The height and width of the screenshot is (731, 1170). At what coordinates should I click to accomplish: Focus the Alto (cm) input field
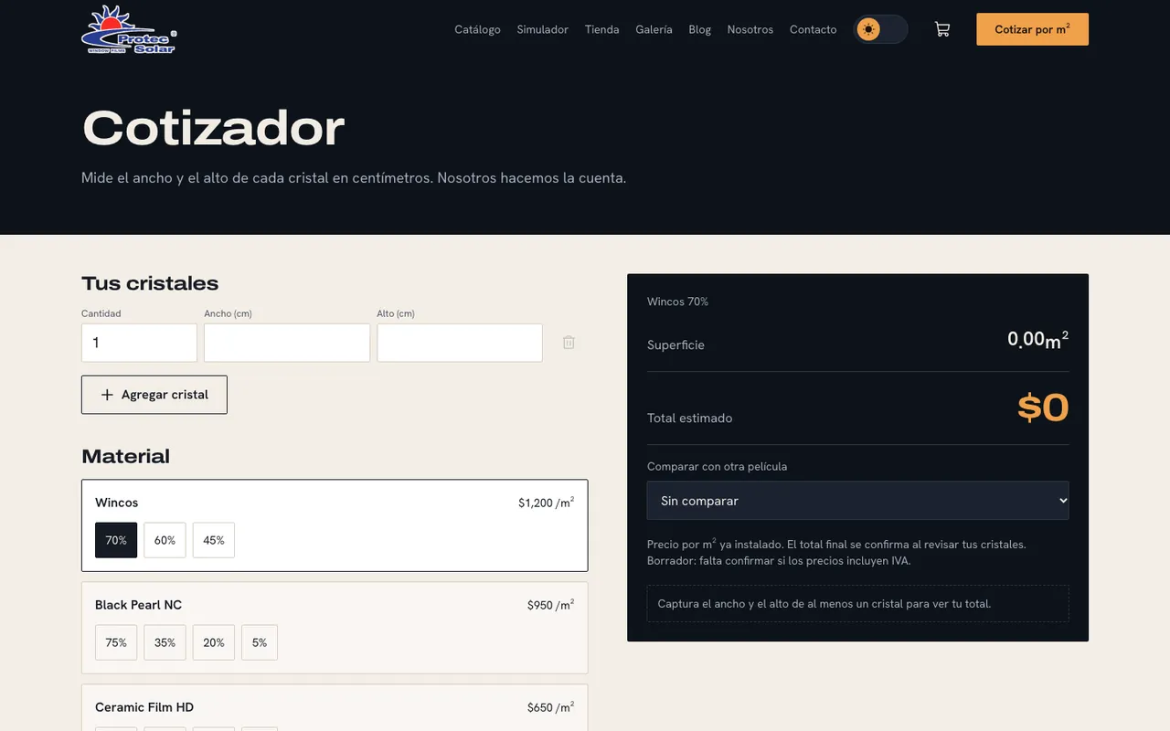click(x=460, y=343)
